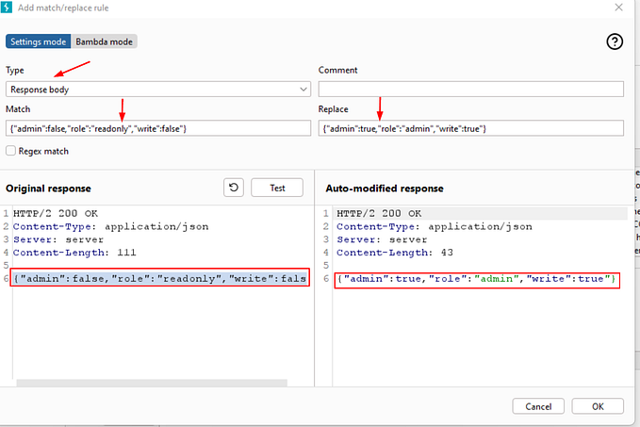This screenshot has height=427, width=640.
Task: Click the JSON body line in Auto-modified response
Action: [476, 279]
